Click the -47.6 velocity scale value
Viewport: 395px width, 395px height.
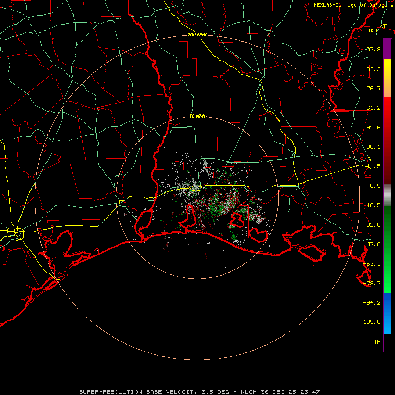pos(372,244)
